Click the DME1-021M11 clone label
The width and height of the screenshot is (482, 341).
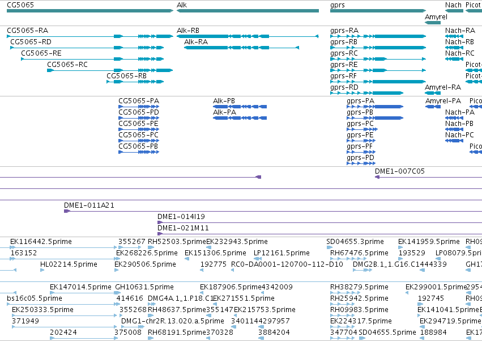pyautogui.click(x=183, y=228)
